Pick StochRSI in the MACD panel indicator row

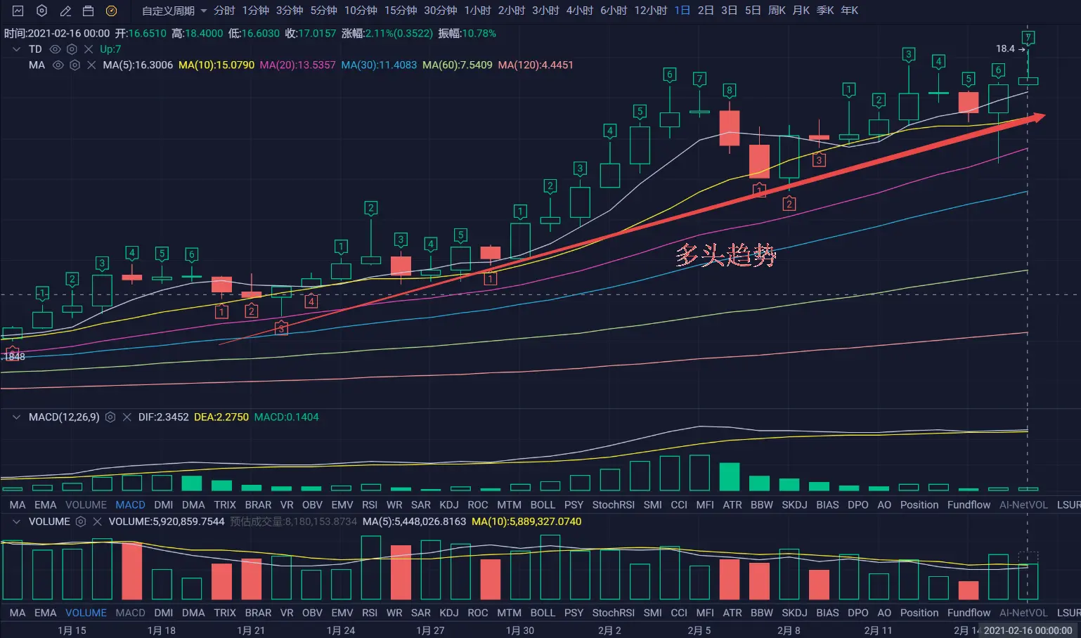pos(614,505)
